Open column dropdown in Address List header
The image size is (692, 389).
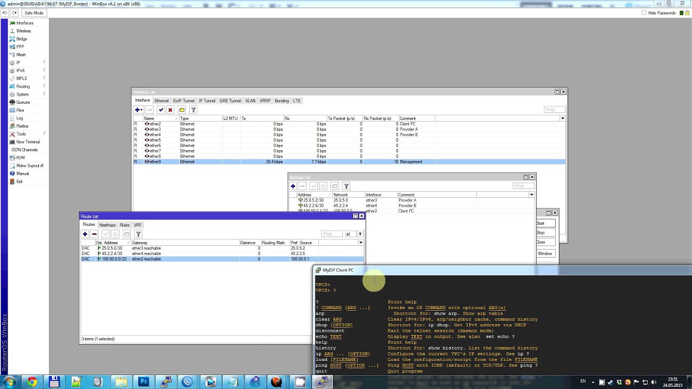pyautogui.click(x=531, y=194)
